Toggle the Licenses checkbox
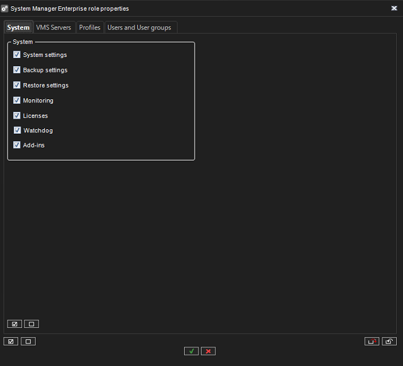This screenshot has height=366, width=403. (x=17, y=116)
